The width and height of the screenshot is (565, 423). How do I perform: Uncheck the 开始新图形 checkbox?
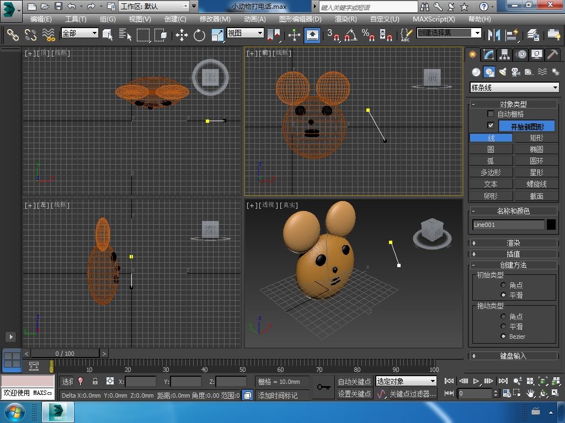(x=491, y=125)
